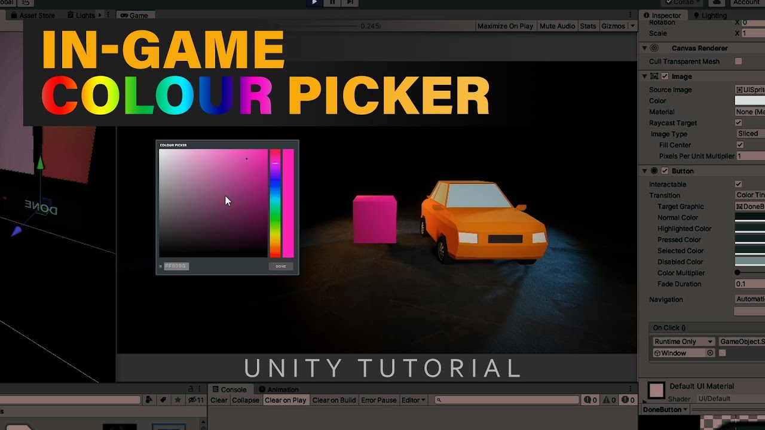
Task: Click the Color Multiplier slider handle
Action: coord(738,273)
